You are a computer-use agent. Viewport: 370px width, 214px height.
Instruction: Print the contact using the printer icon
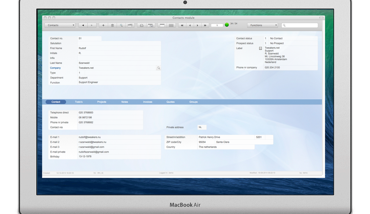[x=142, y=25]
